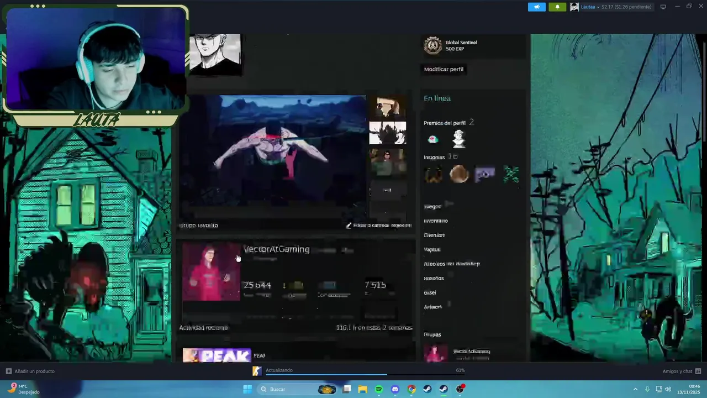Click the 7 515 group stat
Screen dimensions: 707x398
tap(375, 285)
